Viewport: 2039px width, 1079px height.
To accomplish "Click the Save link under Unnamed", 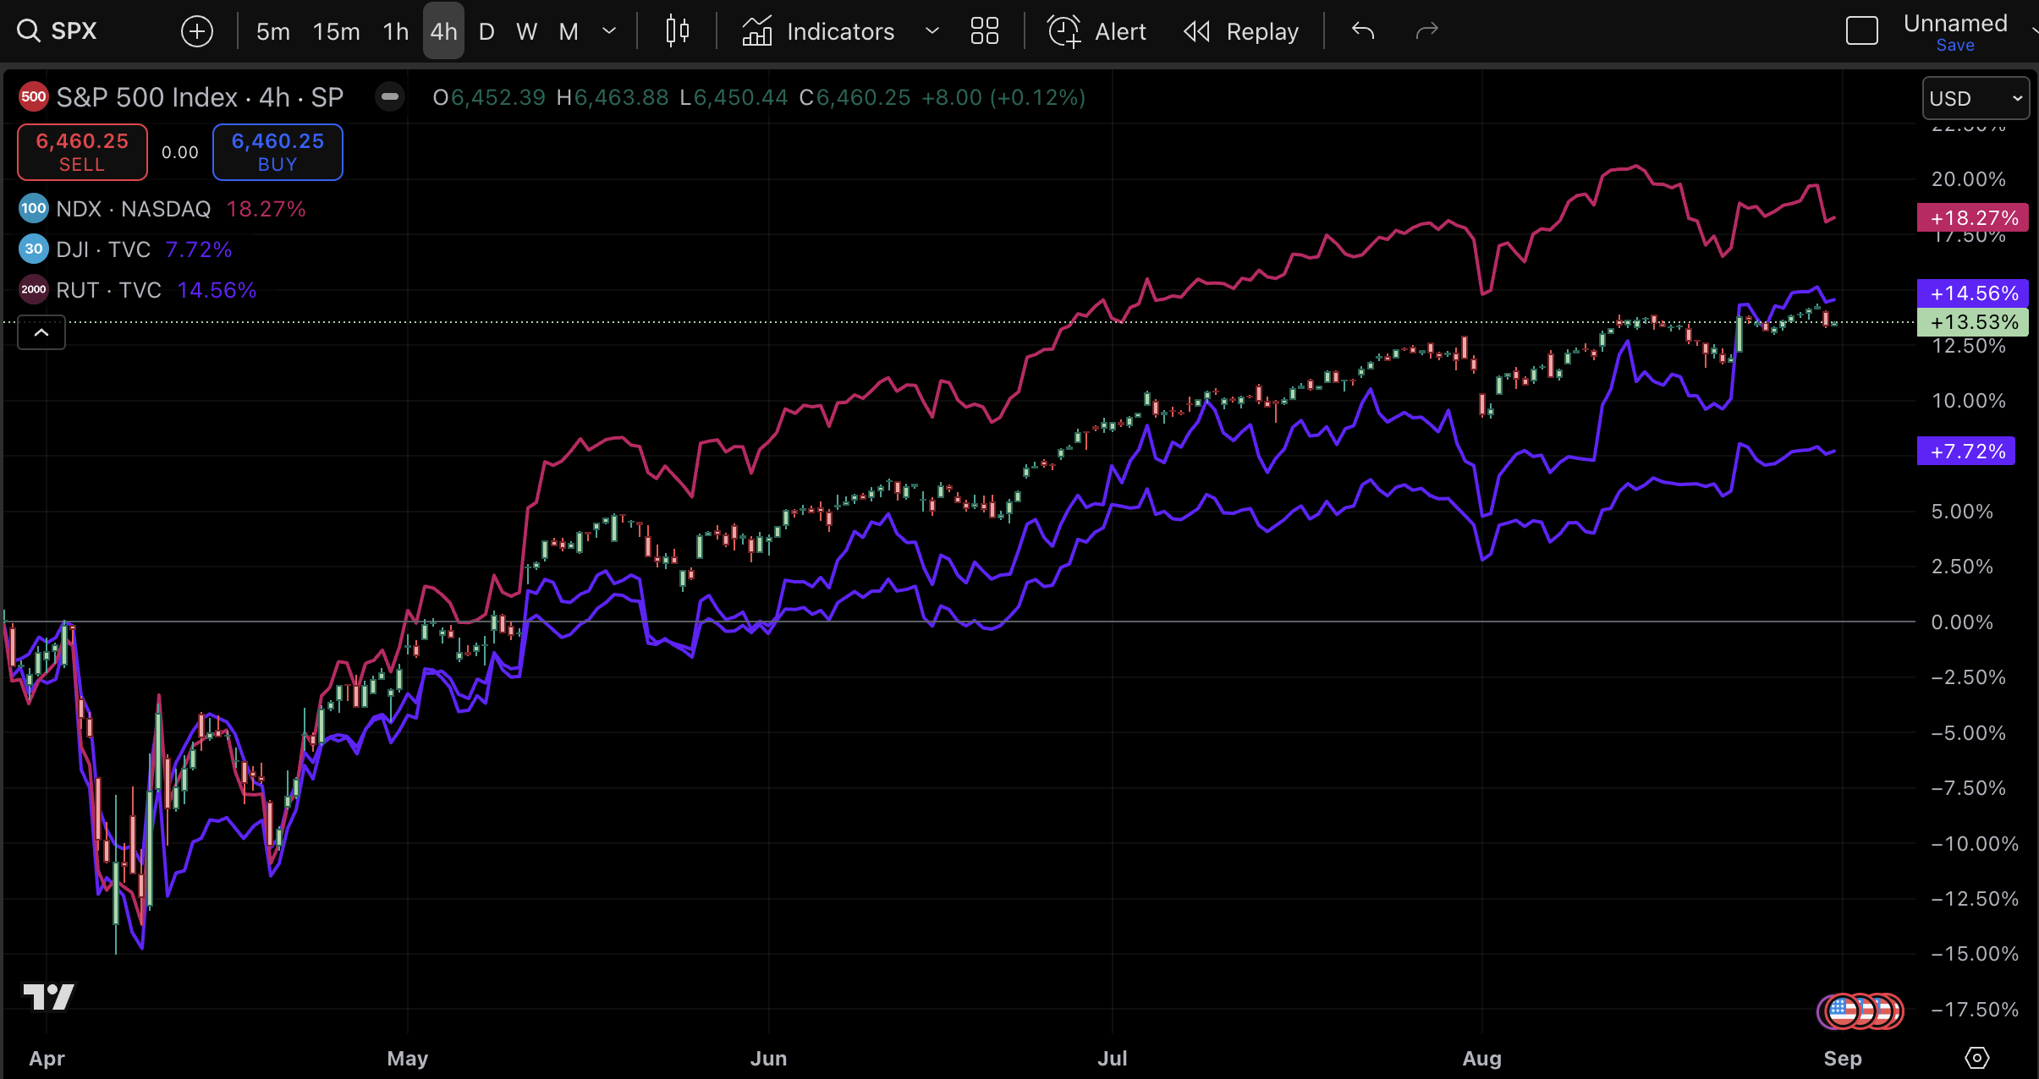I will point(1955,46).
